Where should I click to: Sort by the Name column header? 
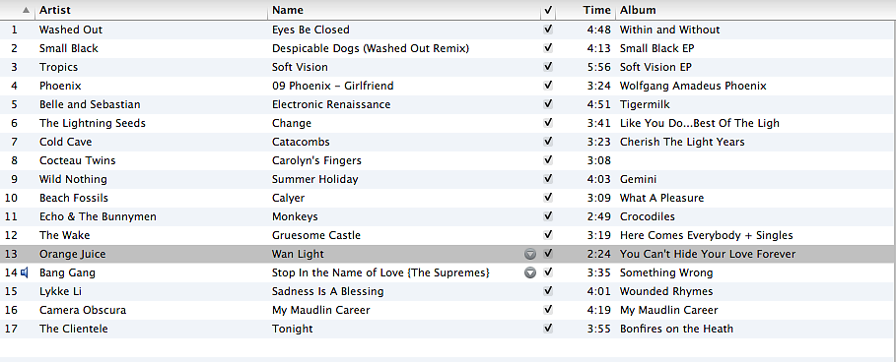[x=288, y=10]
